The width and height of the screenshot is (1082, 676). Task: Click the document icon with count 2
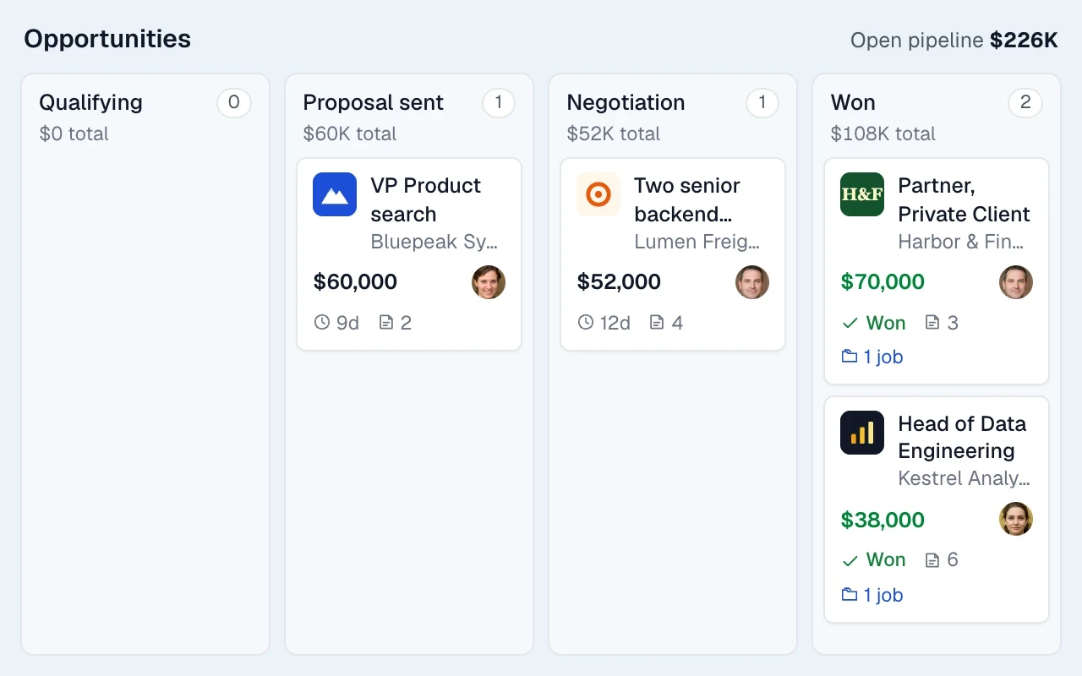(386, 322)
